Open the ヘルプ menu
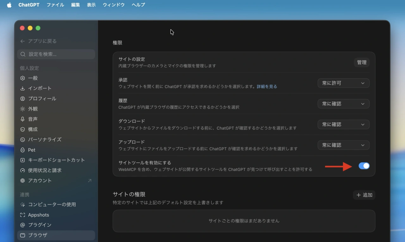 tap(138, 5)
